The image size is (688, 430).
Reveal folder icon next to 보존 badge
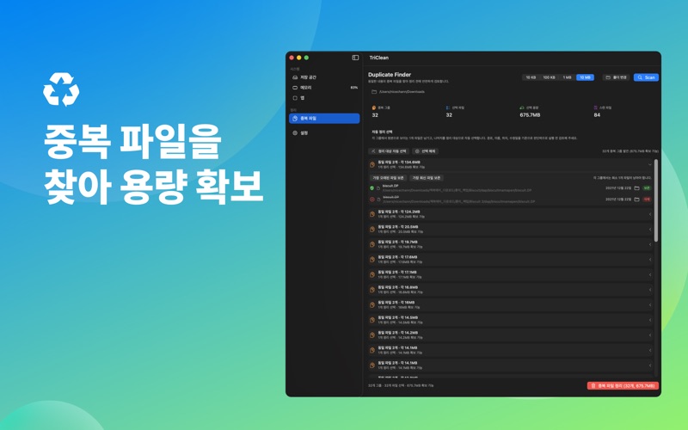[x=636, y=188]
